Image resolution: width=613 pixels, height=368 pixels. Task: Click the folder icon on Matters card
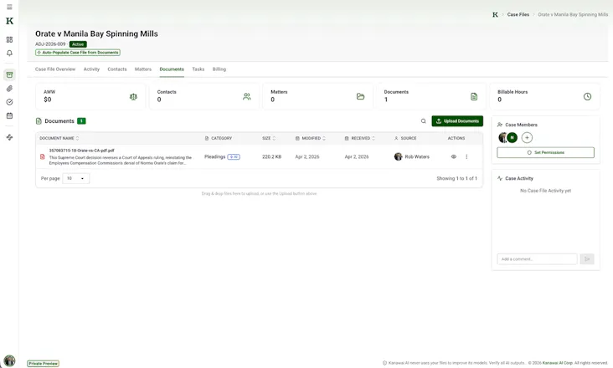pyautogui.click(x=360, y=96)
